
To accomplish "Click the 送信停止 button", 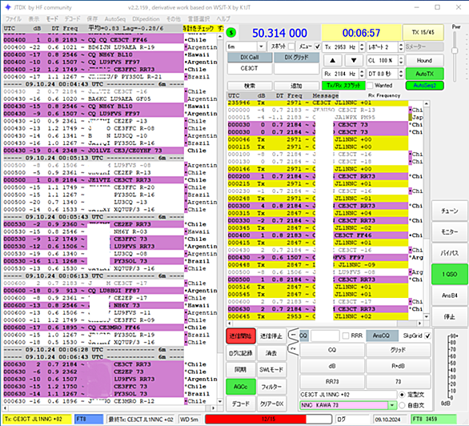I will coord(271,336).
